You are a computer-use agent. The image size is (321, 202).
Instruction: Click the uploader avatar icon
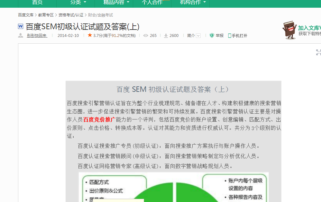click(21, 35)
